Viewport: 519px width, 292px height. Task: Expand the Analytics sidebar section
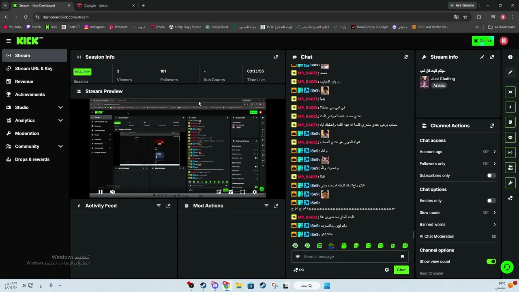point(60,120)
